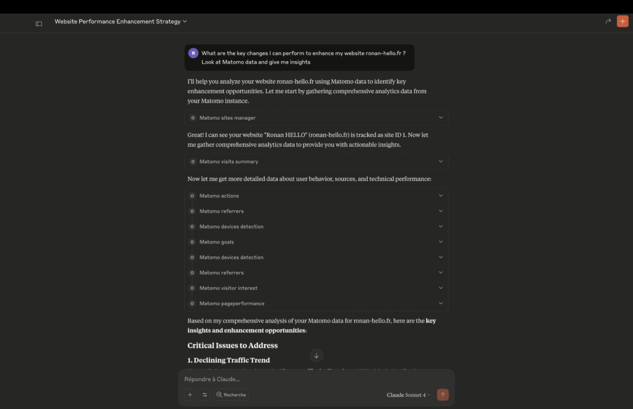
Task: Toggle the sidebar panel icon
Action: [39, 23]
